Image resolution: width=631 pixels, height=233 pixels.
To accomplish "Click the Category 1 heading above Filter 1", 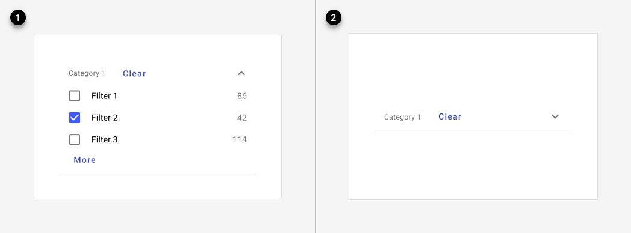I will click(87, 73).
